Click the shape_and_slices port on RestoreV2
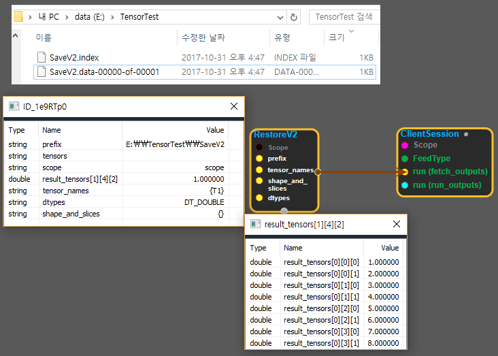Viewport: 498px width, 356px height. (x=259, y=181)
